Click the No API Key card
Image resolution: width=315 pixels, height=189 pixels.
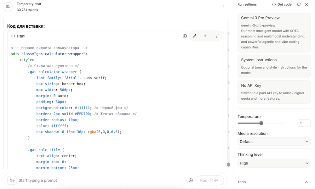pos(274,92)
